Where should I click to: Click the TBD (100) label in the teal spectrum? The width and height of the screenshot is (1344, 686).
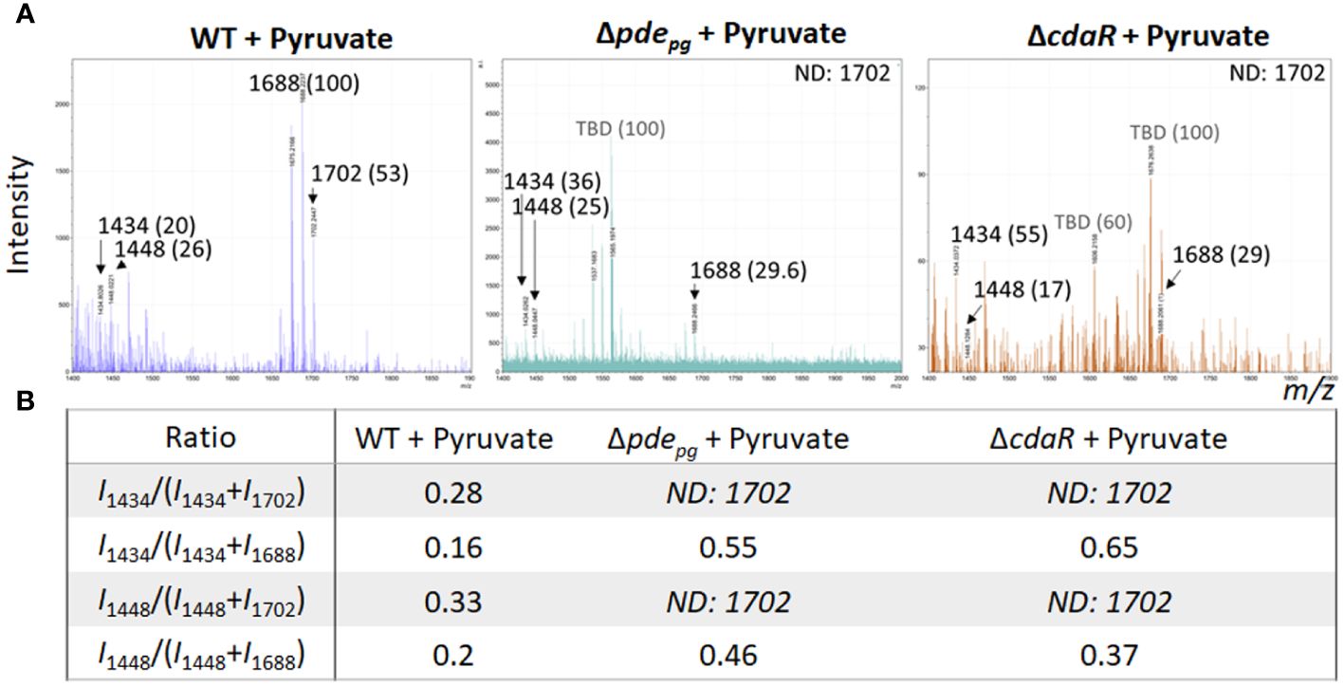point(620,129)
